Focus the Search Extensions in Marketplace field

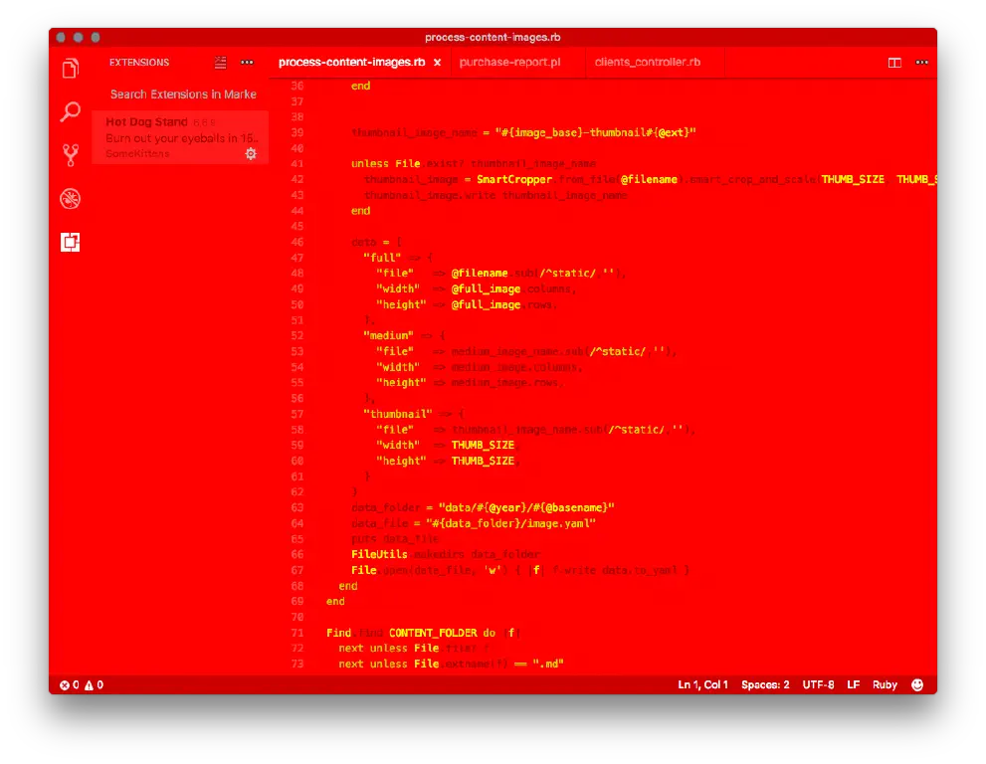(182, 95)
